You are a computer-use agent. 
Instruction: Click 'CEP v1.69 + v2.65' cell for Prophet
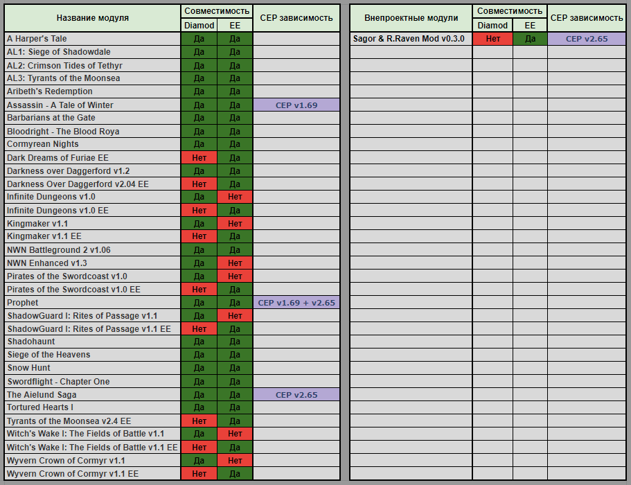click(x=296, y=303)
